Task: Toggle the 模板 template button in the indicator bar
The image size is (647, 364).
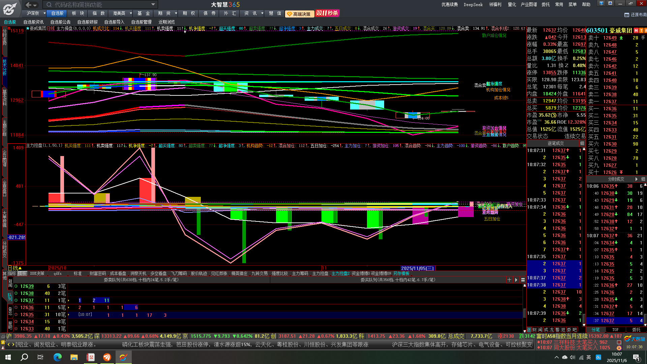Action: (22, 274)
